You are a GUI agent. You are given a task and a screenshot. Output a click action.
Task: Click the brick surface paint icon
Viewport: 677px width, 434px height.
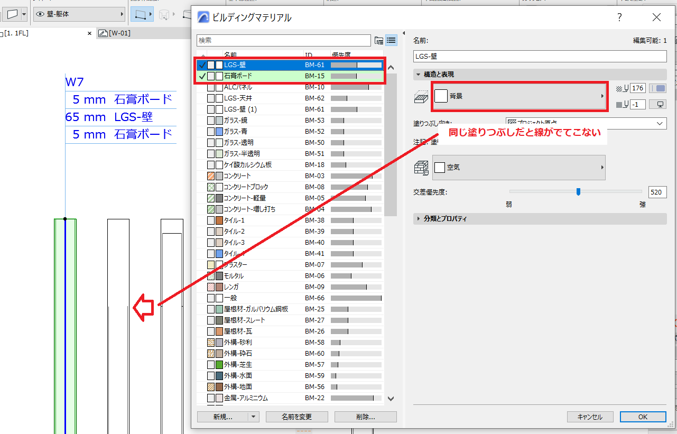click(421, 168)
